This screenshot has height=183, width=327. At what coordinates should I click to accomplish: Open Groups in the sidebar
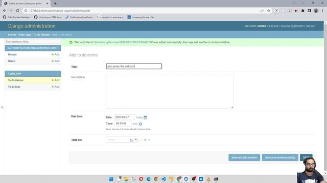click(x=12, y=54)
